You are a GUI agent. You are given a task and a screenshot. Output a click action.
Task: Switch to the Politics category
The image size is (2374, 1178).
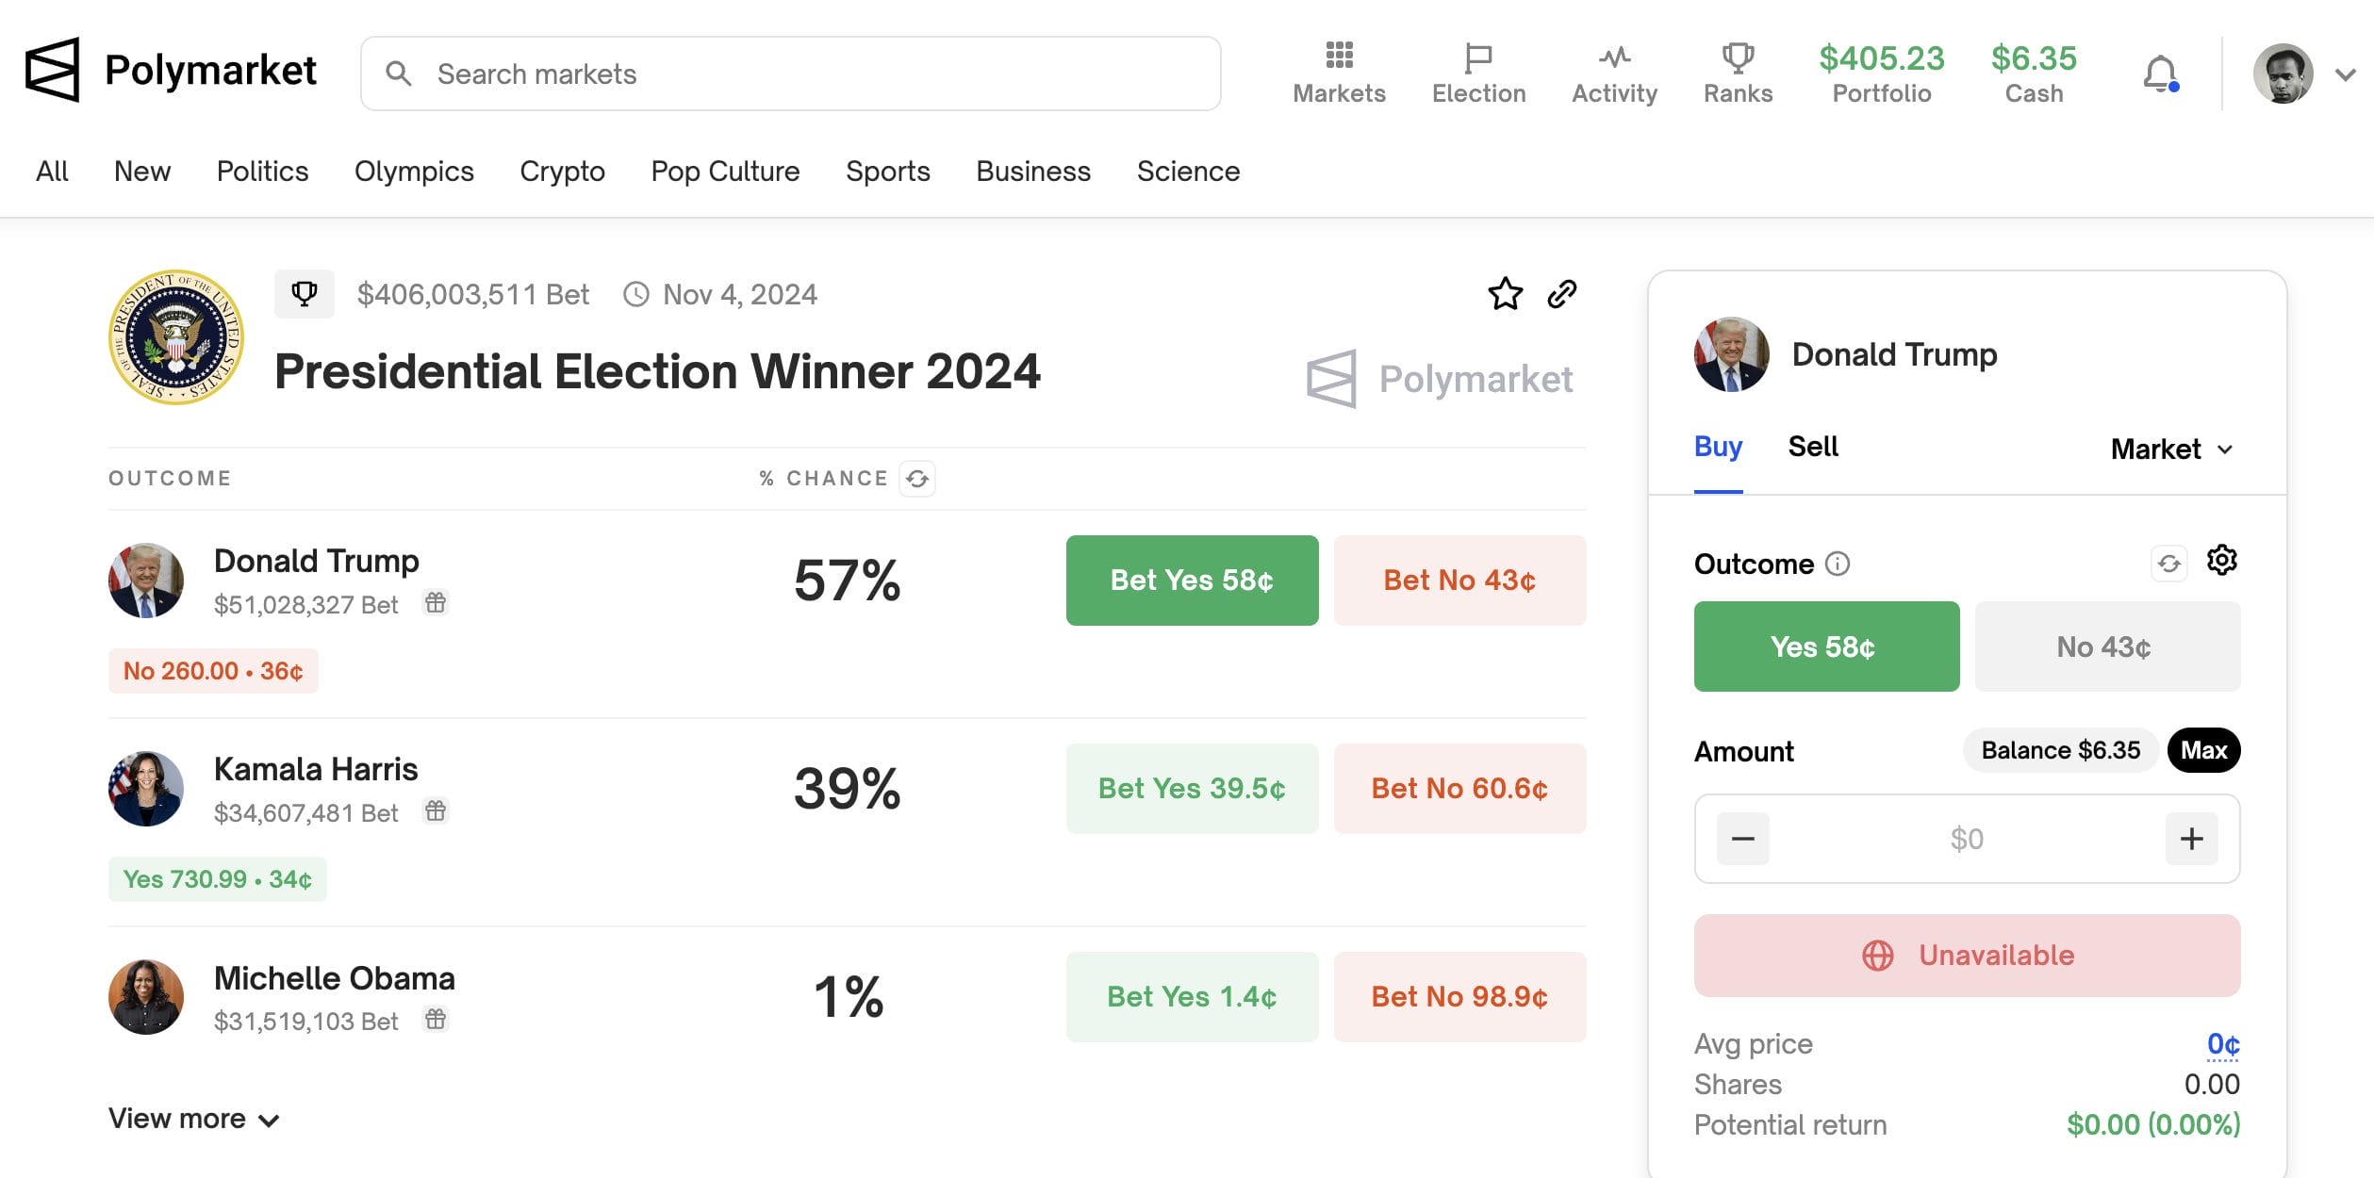(x=261, y=171)
